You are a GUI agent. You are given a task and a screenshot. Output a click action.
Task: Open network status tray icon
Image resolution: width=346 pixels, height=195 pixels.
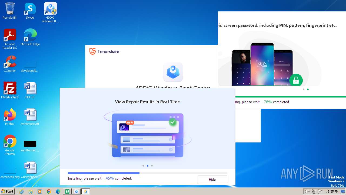314,191
